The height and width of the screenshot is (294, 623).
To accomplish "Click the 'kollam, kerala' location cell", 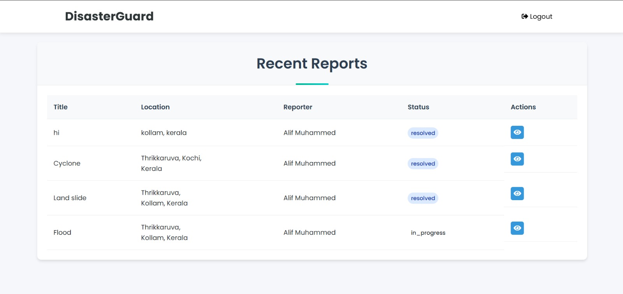I will (164, 133).
